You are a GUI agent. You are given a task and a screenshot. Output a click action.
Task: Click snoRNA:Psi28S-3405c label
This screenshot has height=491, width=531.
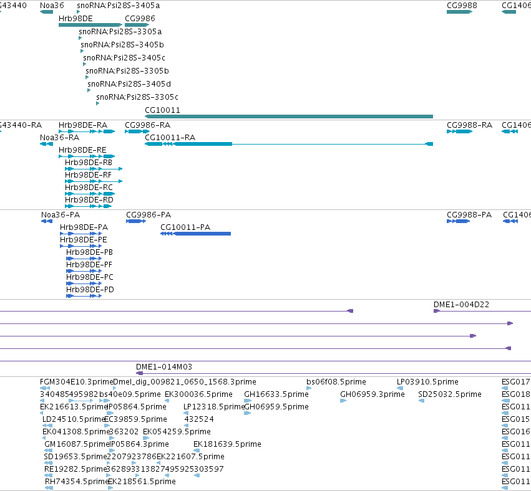coord(124,58)
